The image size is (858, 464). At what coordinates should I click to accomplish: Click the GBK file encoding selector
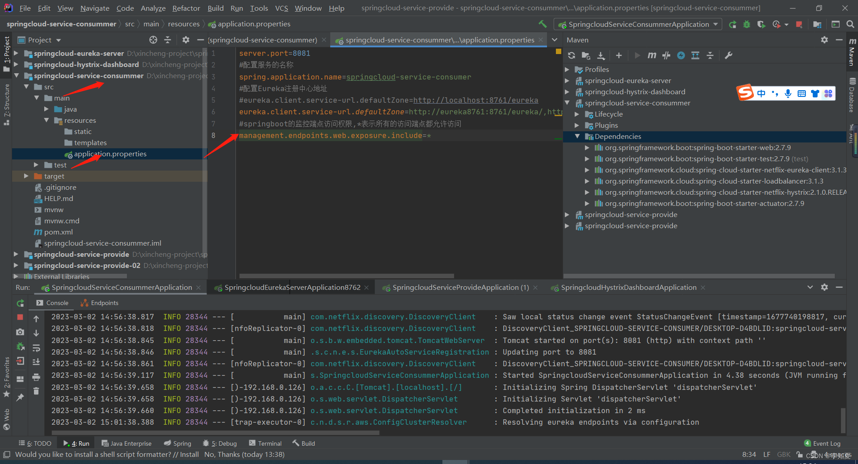point(783,455)
